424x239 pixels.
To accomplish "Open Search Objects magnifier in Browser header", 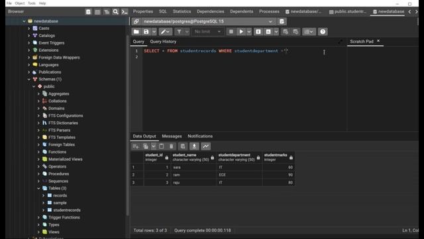I will 115,12.
